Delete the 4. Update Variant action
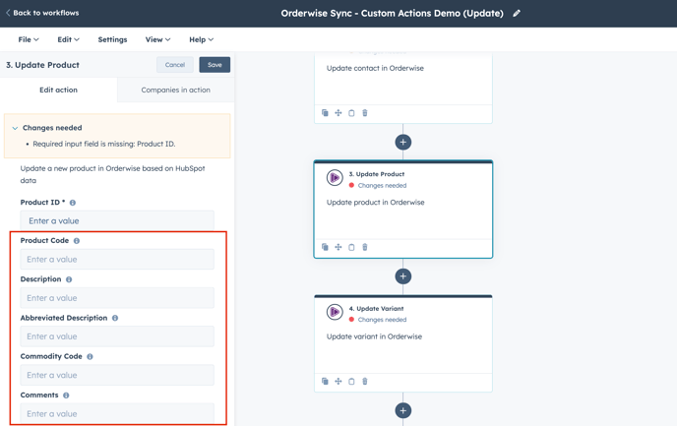 tap(365, 382)
